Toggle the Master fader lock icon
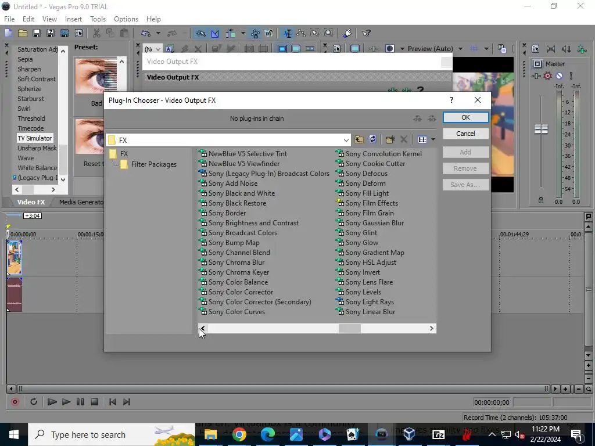The width and height of the screenshot is (595, 446). tap(541, 200)
